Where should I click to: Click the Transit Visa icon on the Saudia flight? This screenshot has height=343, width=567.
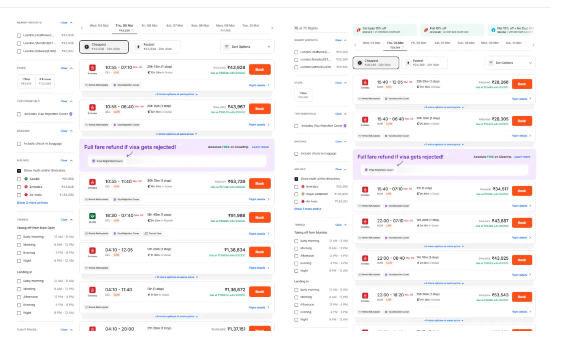[146, 234]
